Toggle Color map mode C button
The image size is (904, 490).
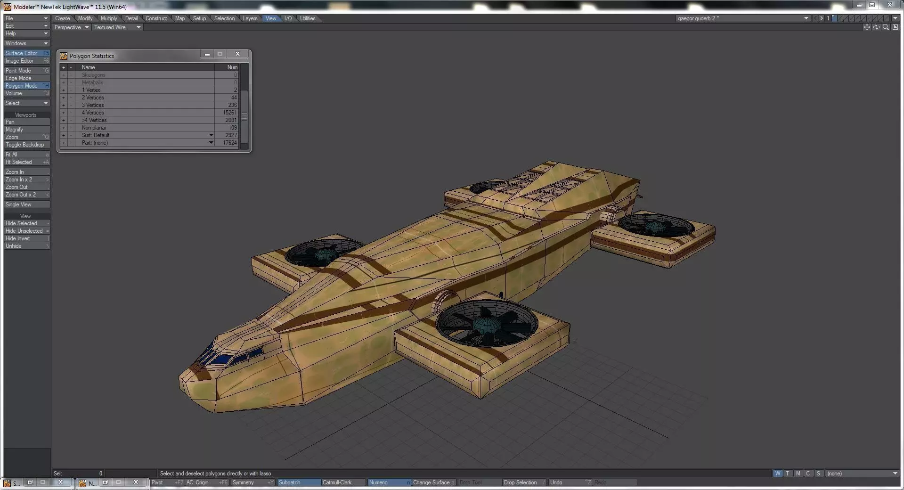click(808, 474)
